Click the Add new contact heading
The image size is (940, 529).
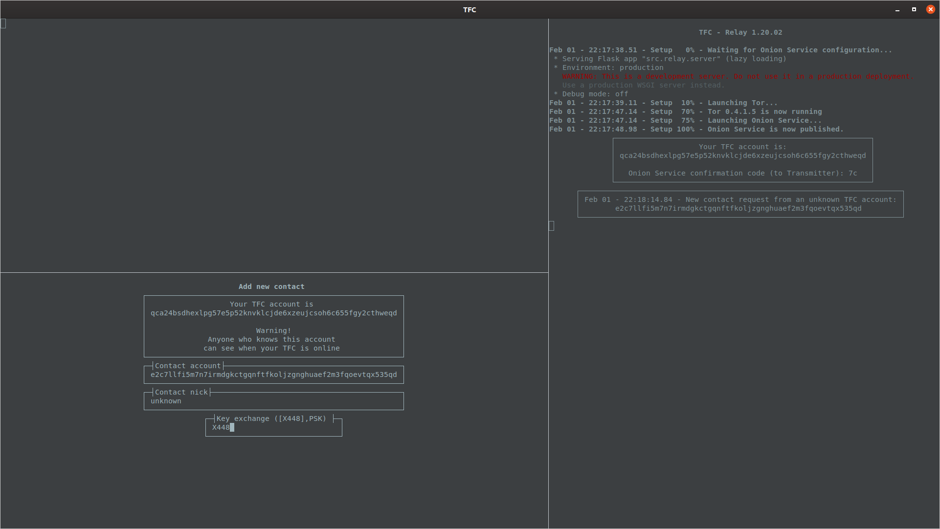(271, 287)
